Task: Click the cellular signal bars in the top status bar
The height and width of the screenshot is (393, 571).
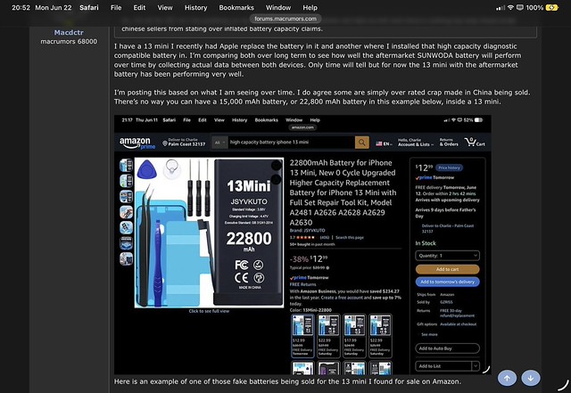Action: tap(501, 8)
